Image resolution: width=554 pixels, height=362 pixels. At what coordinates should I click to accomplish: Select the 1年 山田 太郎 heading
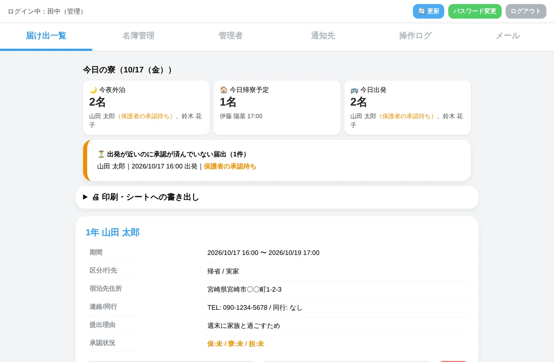113,232
